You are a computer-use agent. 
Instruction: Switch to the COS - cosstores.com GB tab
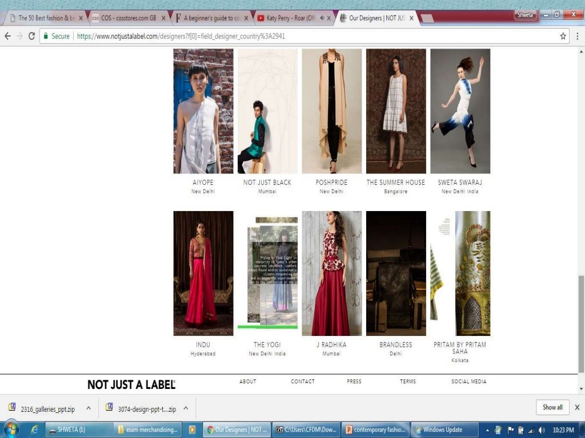(128, 18)
